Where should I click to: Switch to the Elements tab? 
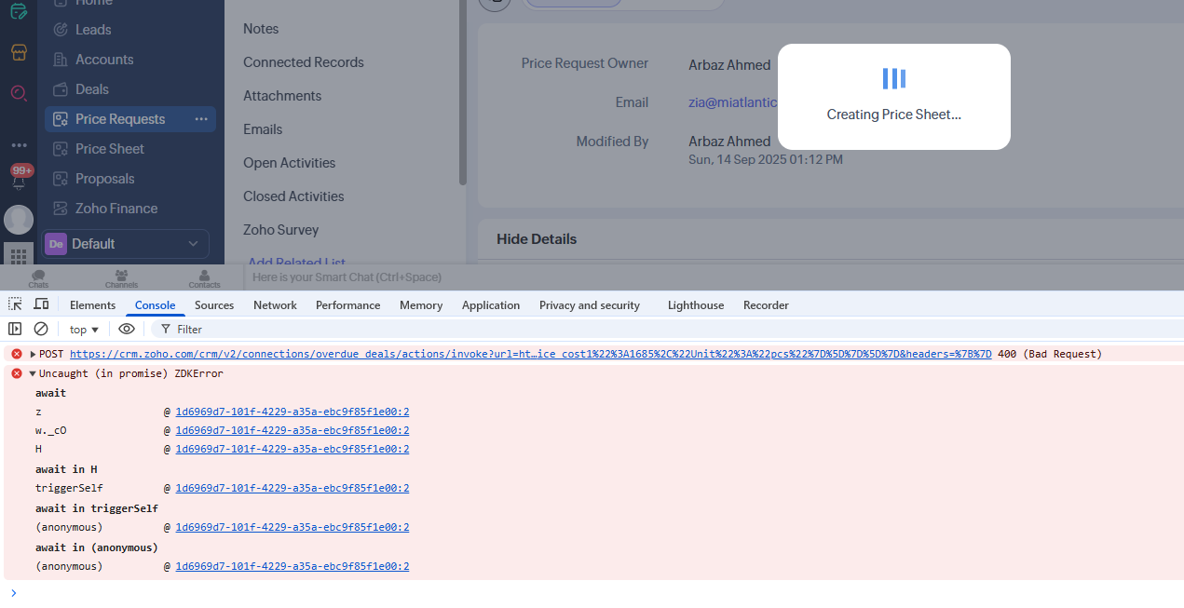(x=93, y=305)
